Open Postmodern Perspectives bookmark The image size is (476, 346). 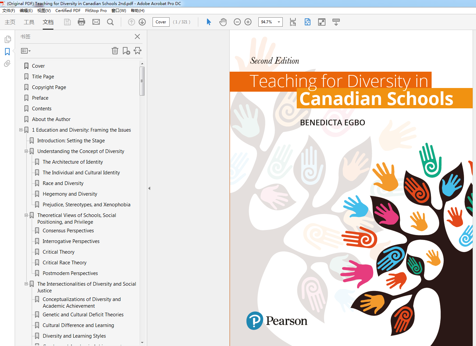[x=70, y=273]
